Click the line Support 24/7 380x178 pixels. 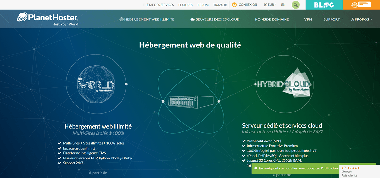(x=73, y=163)
